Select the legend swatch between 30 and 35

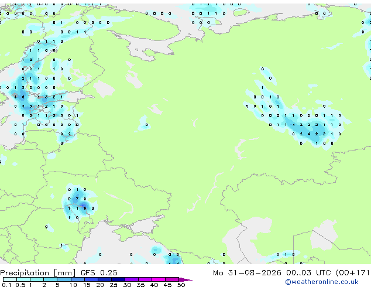click(x=132, y=279)
